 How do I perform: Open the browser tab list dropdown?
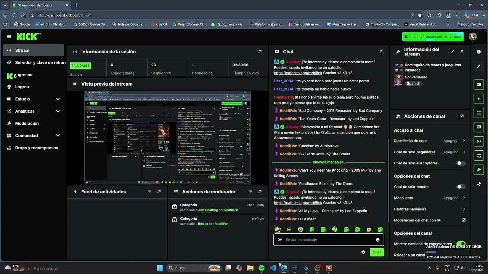tap(5, 5)
